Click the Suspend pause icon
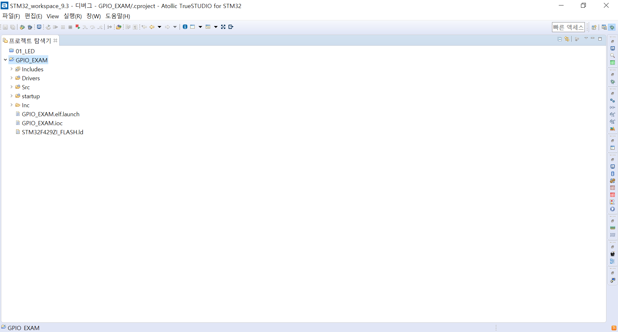 63,27
